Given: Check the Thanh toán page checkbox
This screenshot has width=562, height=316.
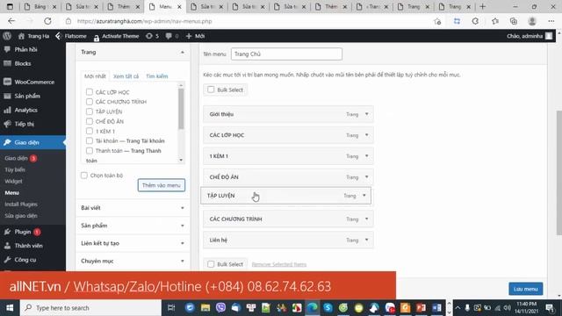Looking at the screenshot, I should (x=90, y=150).
